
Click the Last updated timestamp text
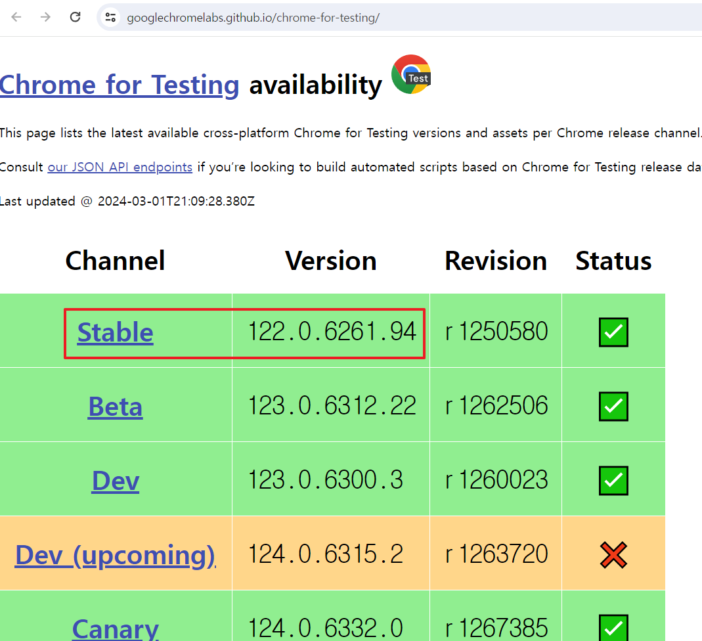127,202
